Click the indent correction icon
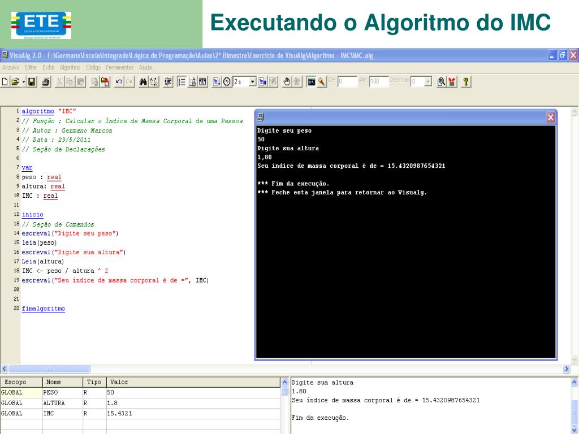Viewport: 579px width, 434px height. [168, 81]
